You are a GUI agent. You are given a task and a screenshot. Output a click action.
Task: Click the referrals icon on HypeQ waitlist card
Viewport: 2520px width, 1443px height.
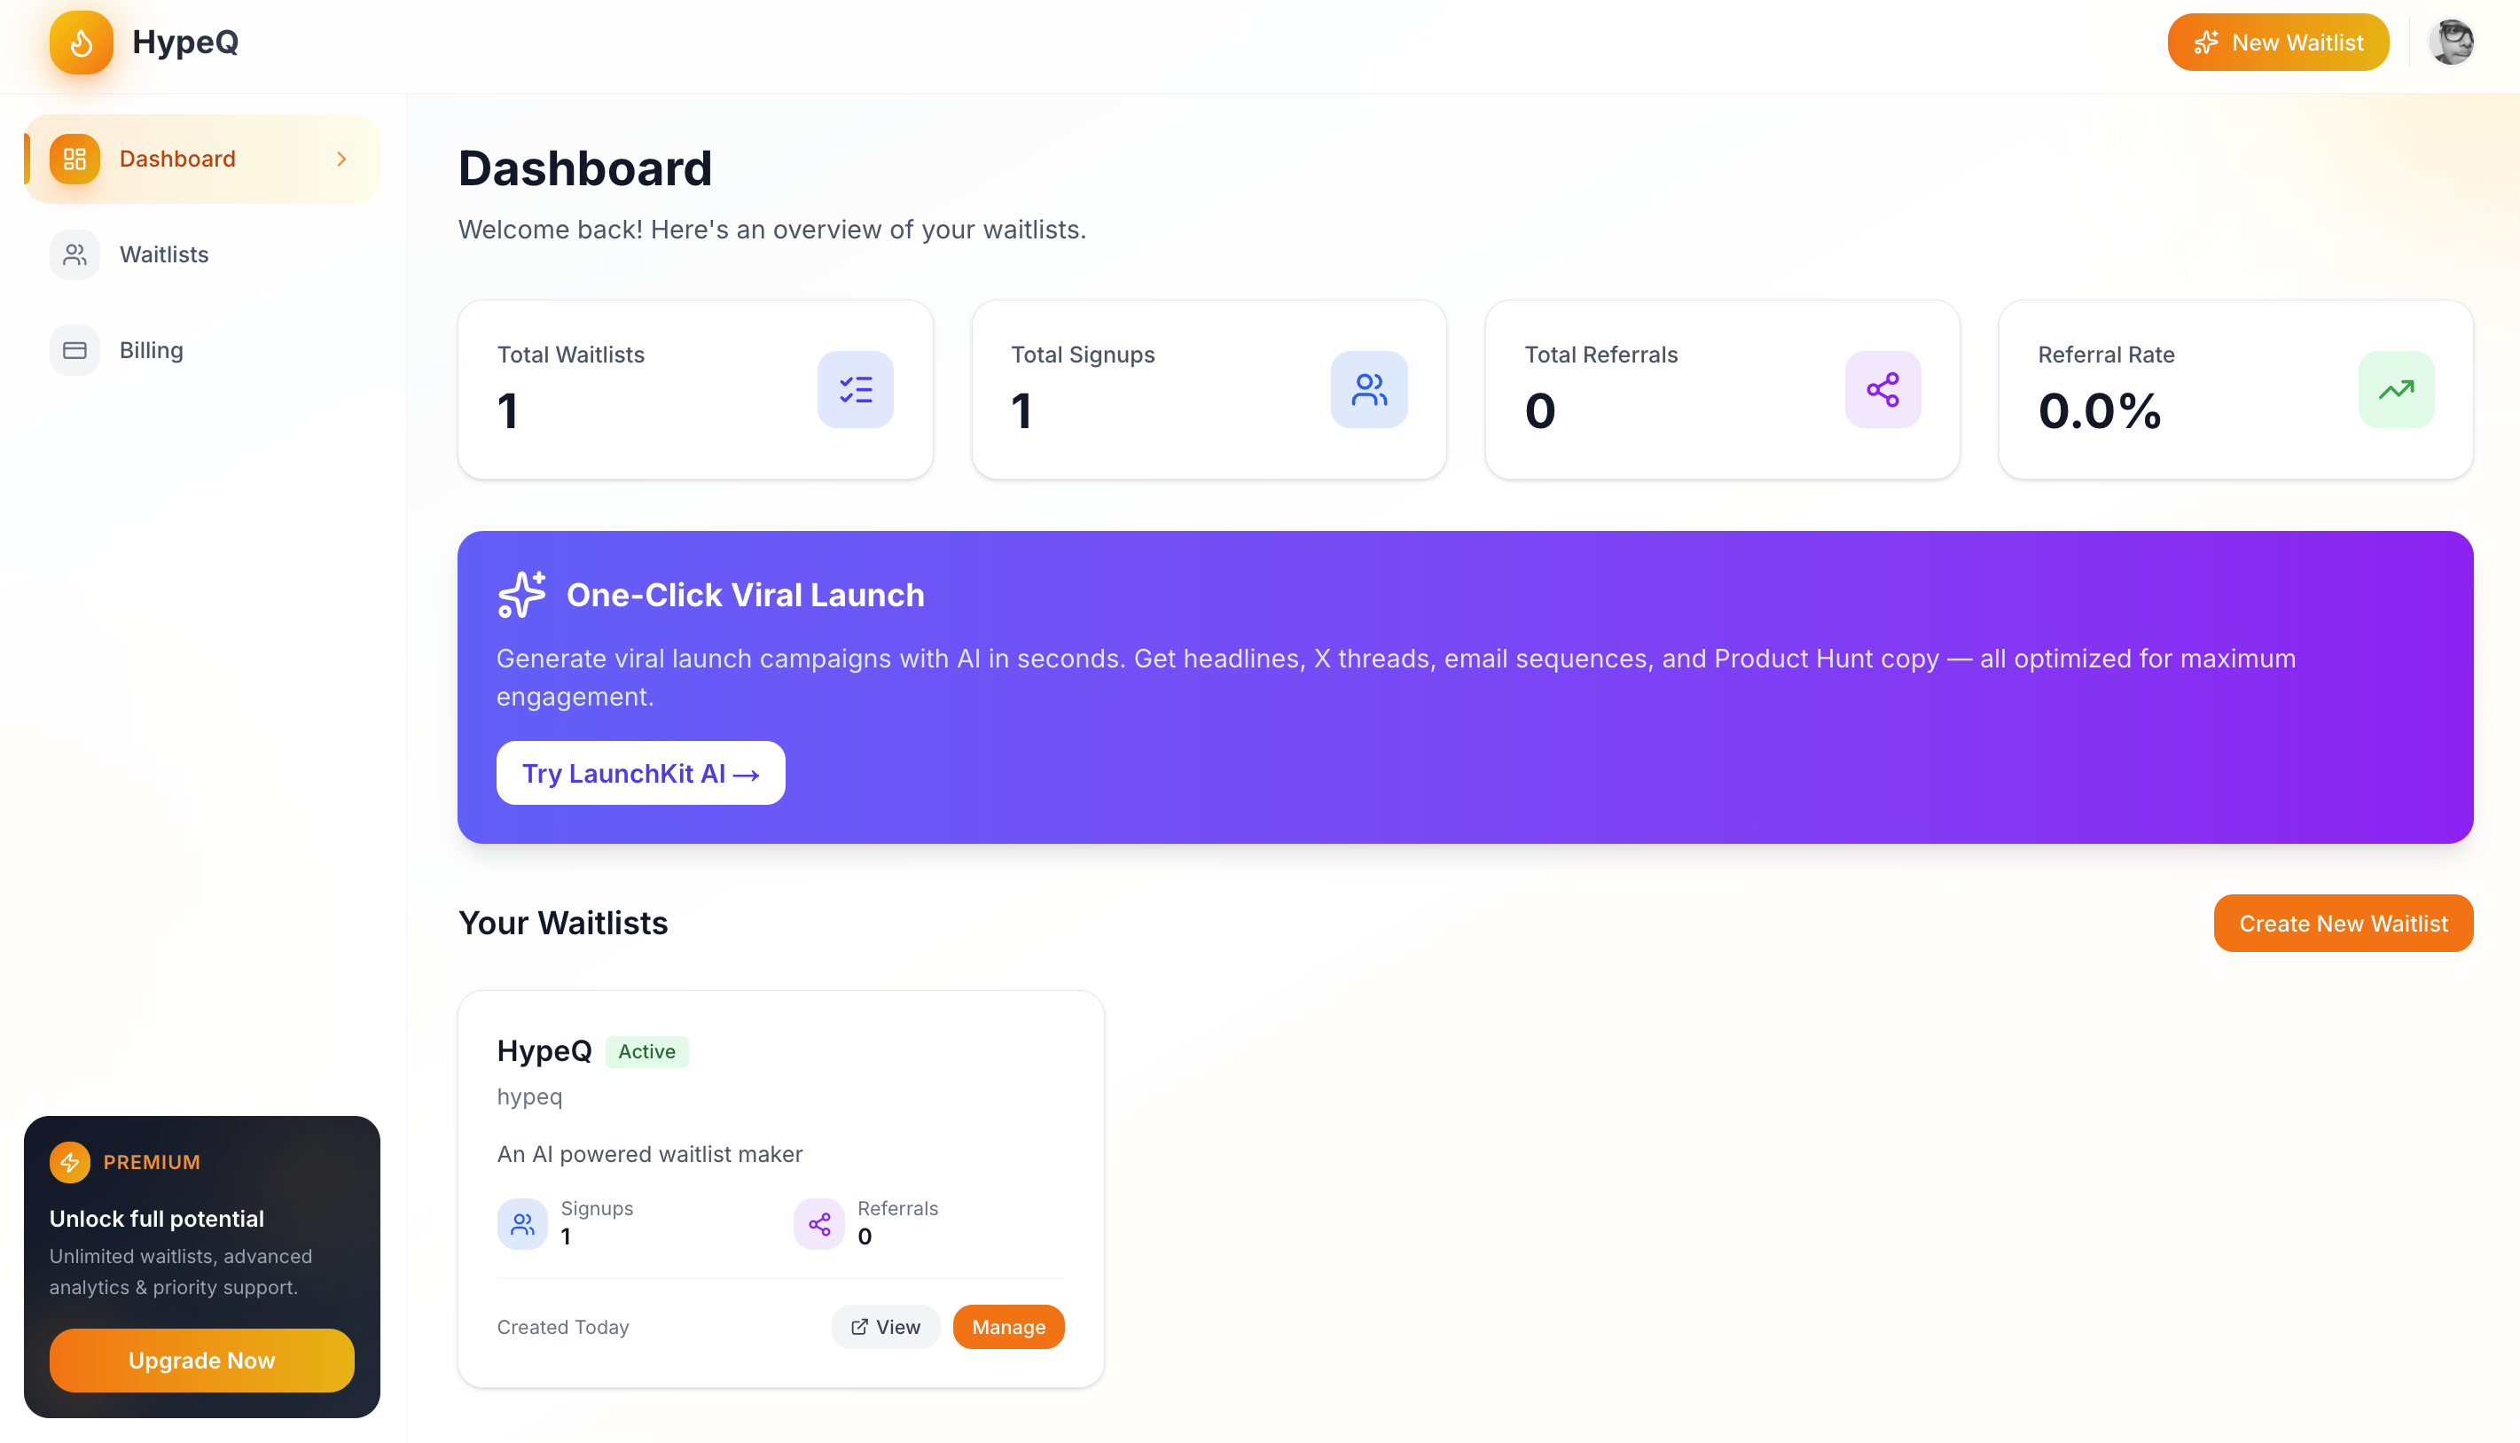pyautogui.click(x=818, y=1223)
